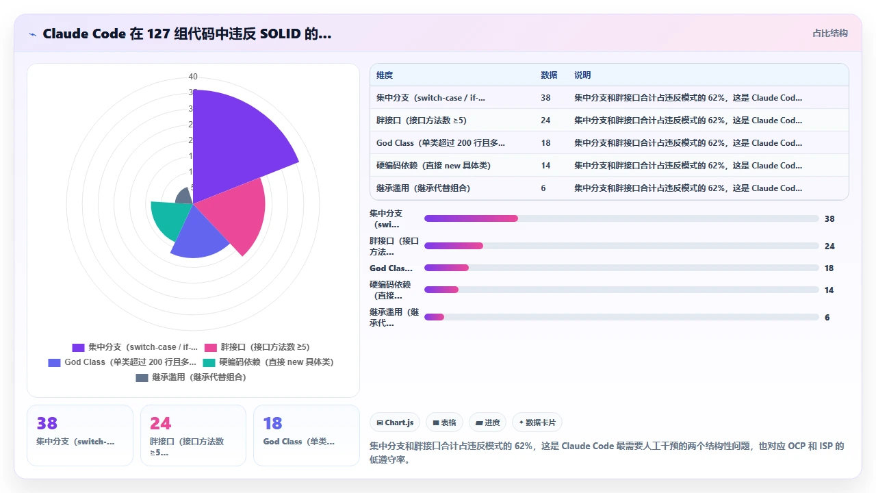Screen dimensions: 876x493
Task: Click the dashboard title text
Action: (x=187, y=34)
